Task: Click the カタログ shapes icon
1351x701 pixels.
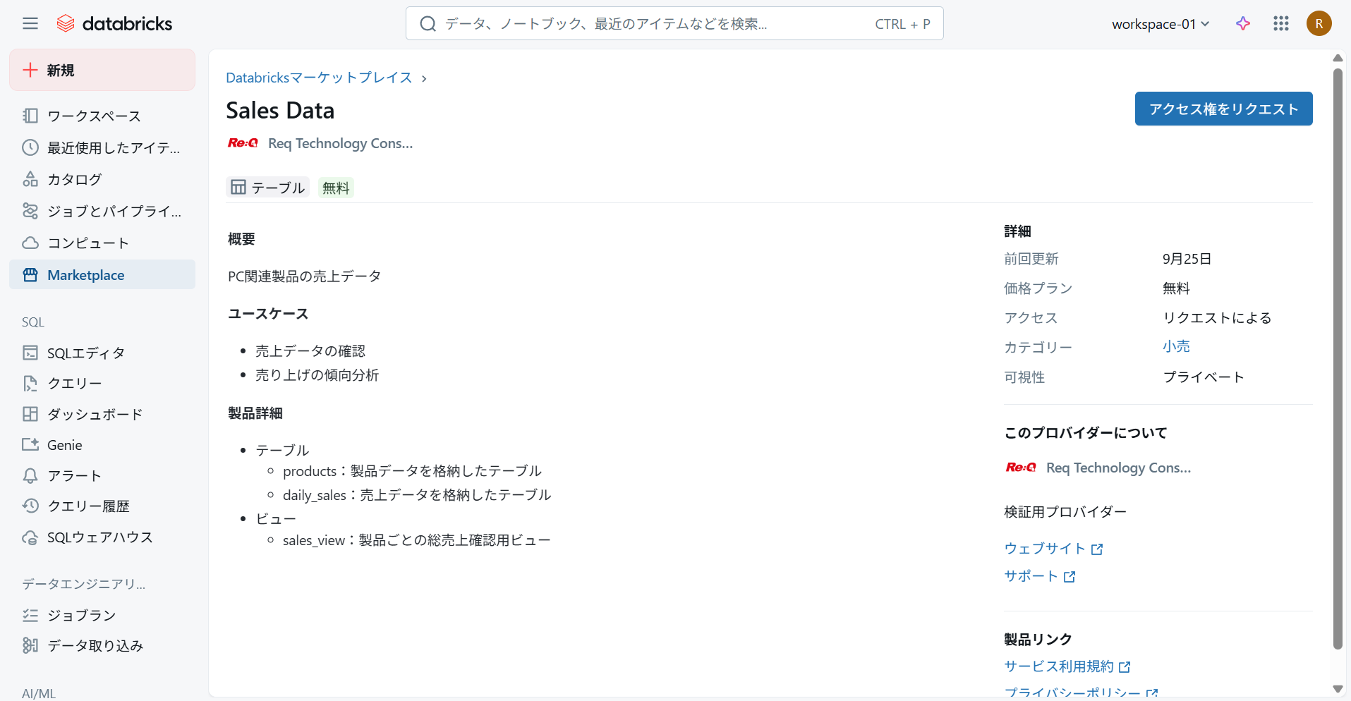Action: tap(30, 179)
